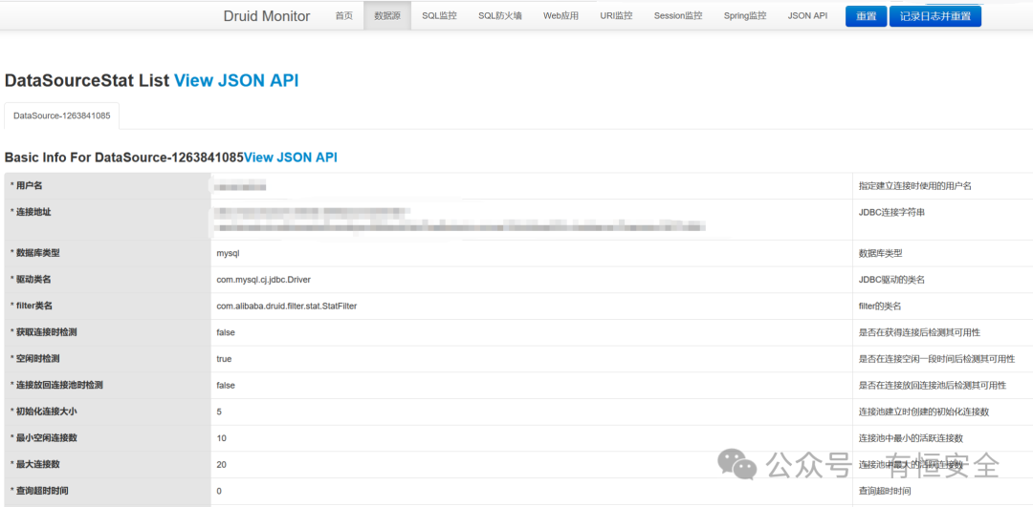Click the com.mysql.cj.jdbc.Driver value cell
Viewport: 1033px width, 507px height.
[x=531, y=280]
